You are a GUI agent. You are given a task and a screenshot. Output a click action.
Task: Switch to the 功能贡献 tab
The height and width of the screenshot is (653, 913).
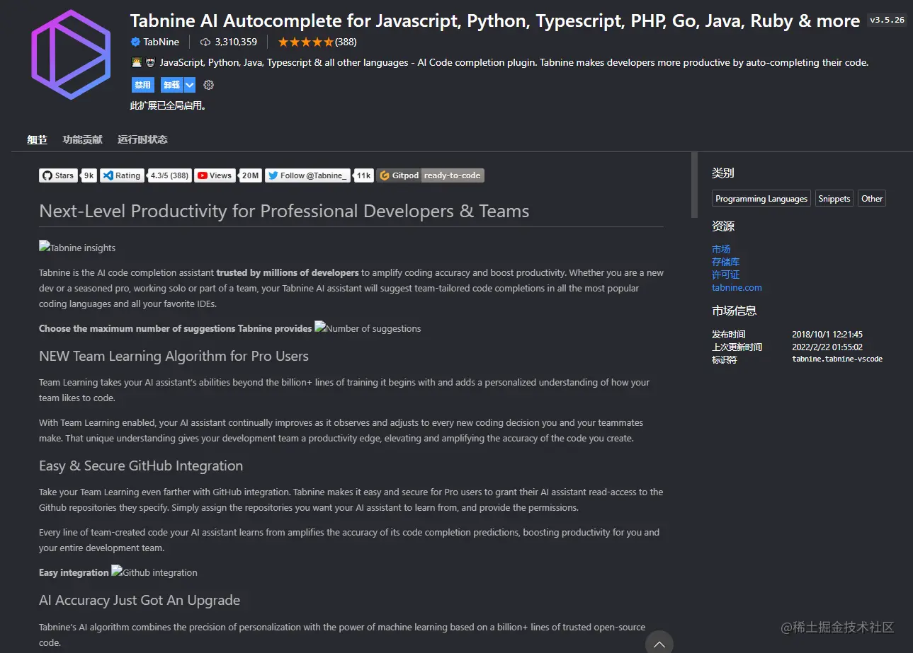(x=82, y=139)
